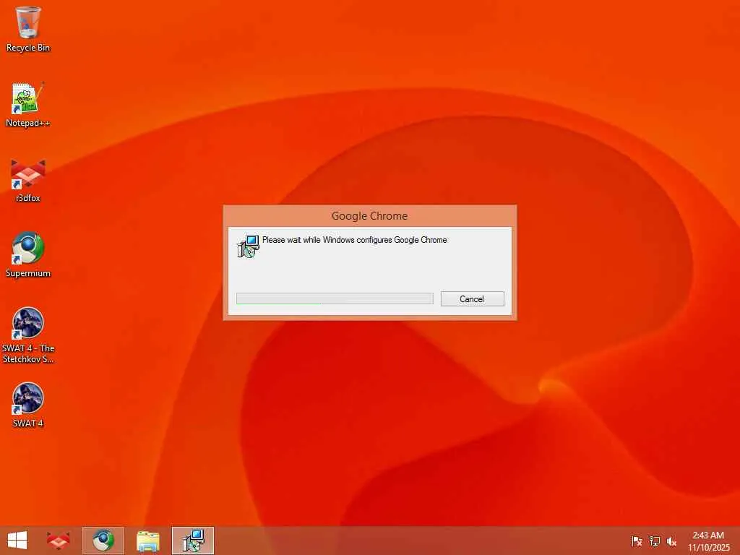The width and height of the screenshot is (740, 555).
Task: Open the Recycle Bin desktop icon
Action: pos(28,29)
